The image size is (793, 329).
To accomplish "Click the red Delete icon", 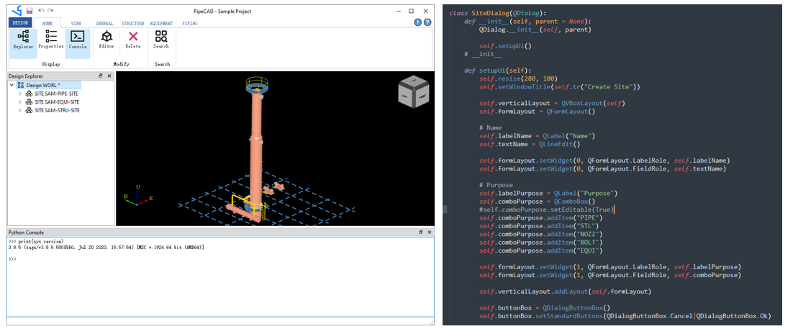I will pyautogui.click(x=133, y=40).
